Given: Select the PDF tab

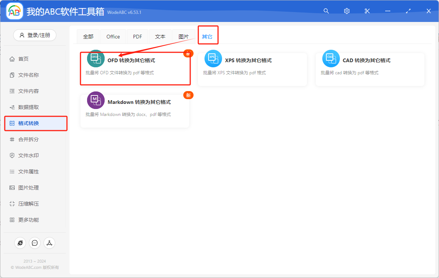Looking at the screenshot, I should pos(138,37).
